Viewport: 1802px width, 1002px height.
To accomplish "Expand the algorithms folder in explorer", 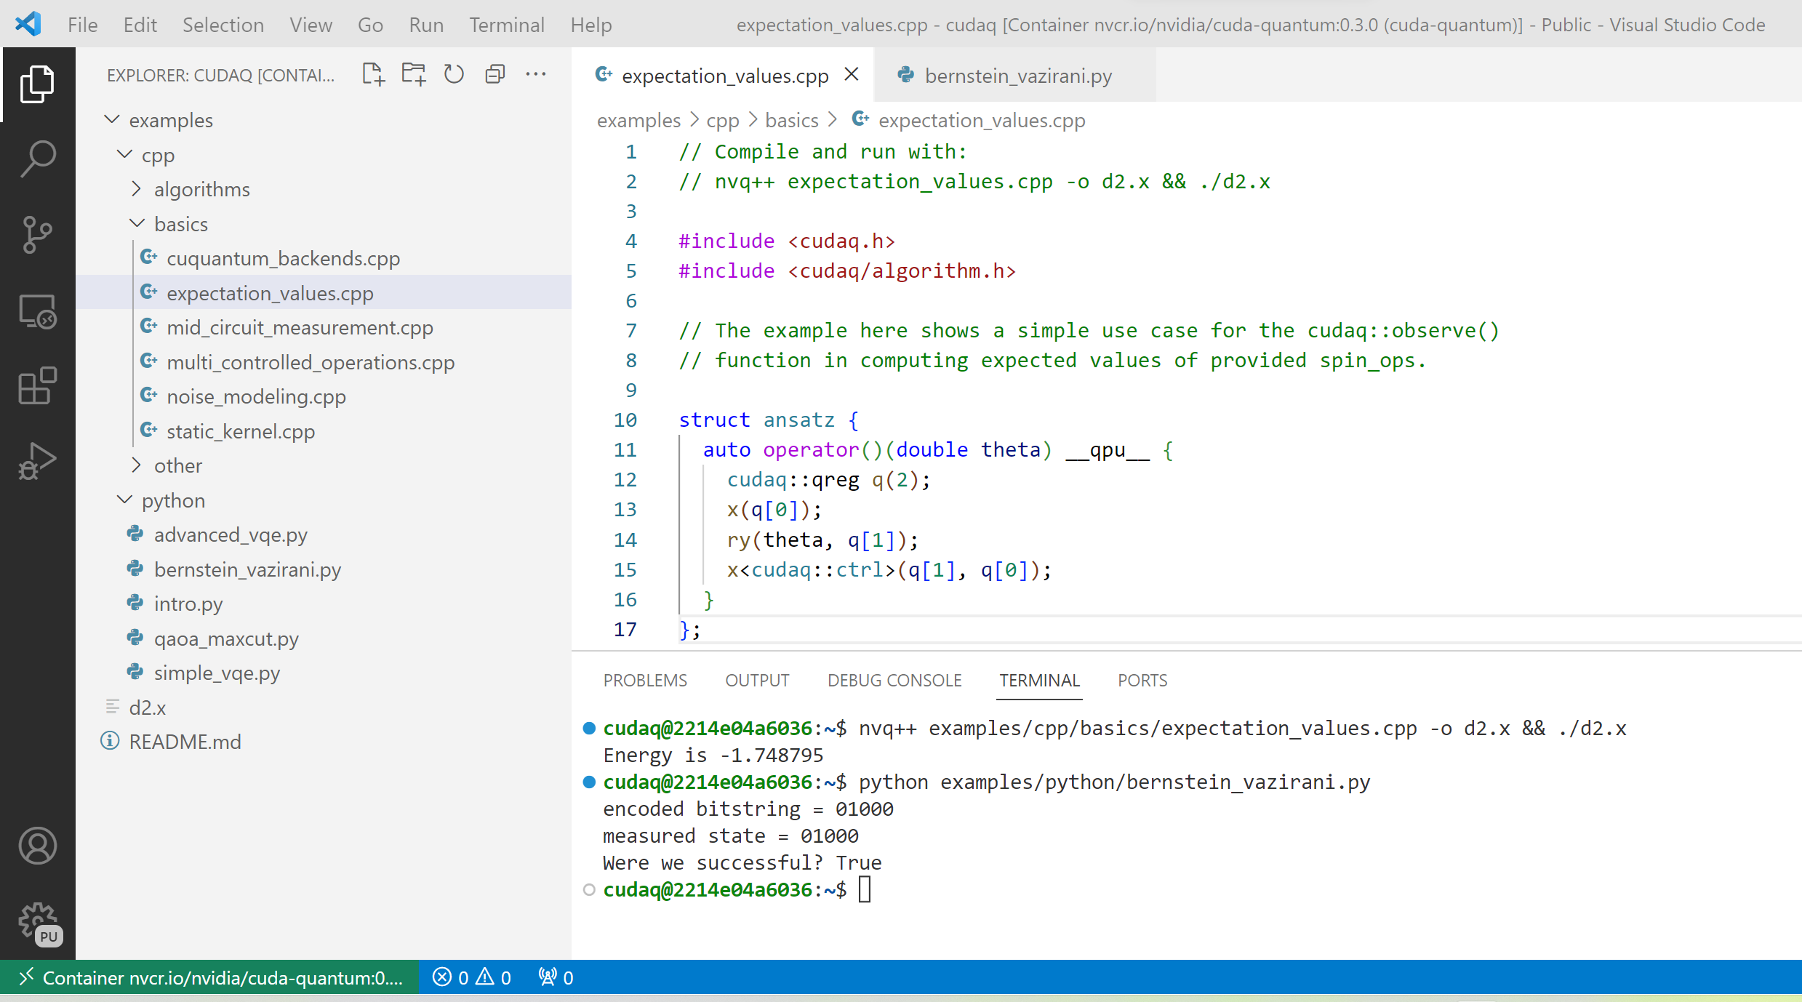I will [x=202, y=189].
